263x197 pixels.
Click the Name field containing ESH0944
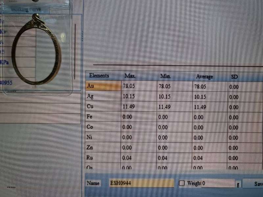(x=141, y=183)
